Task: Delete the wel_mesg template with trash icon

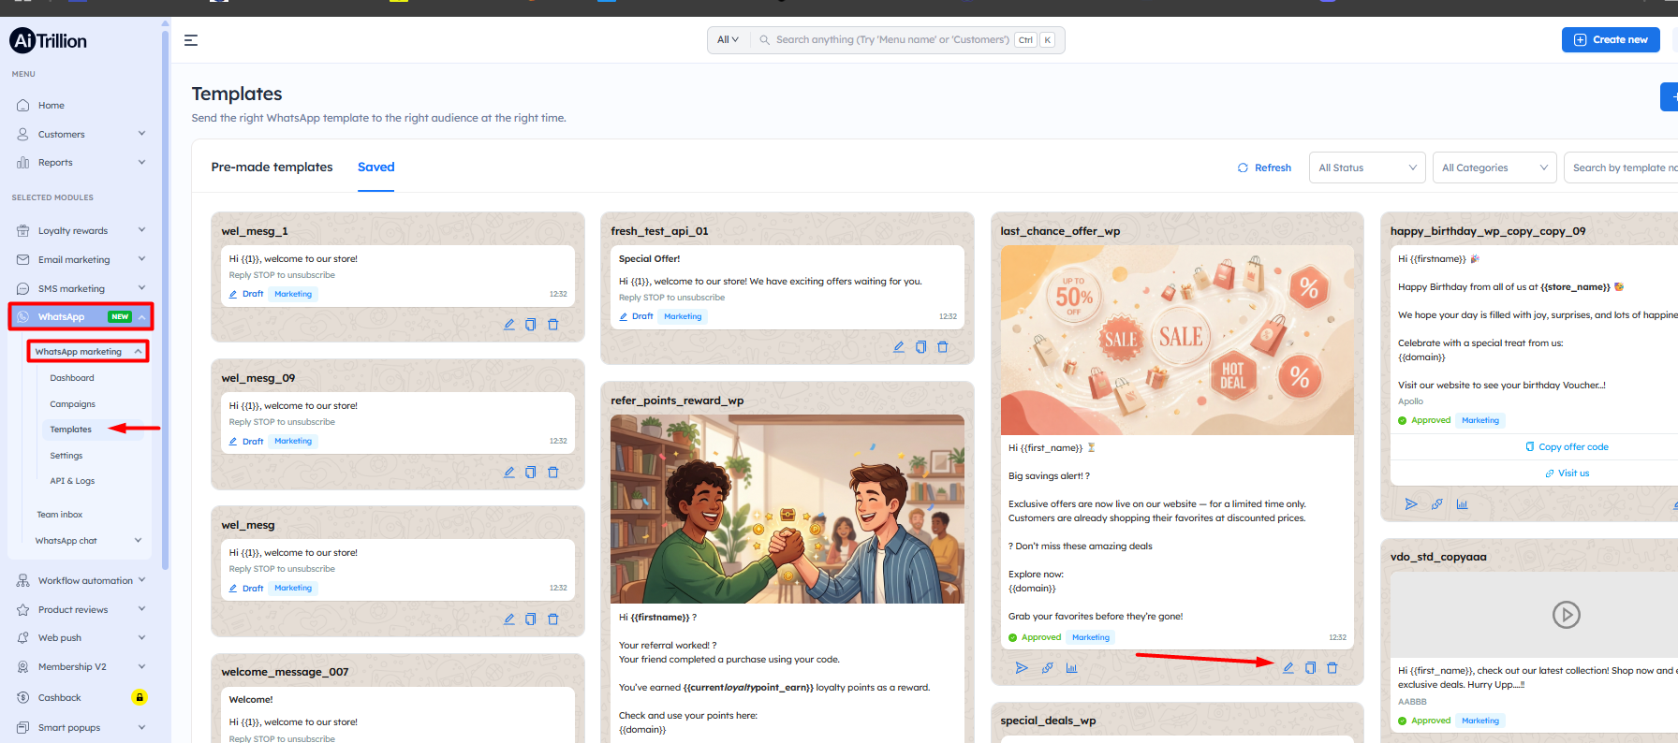Action: 553,619
